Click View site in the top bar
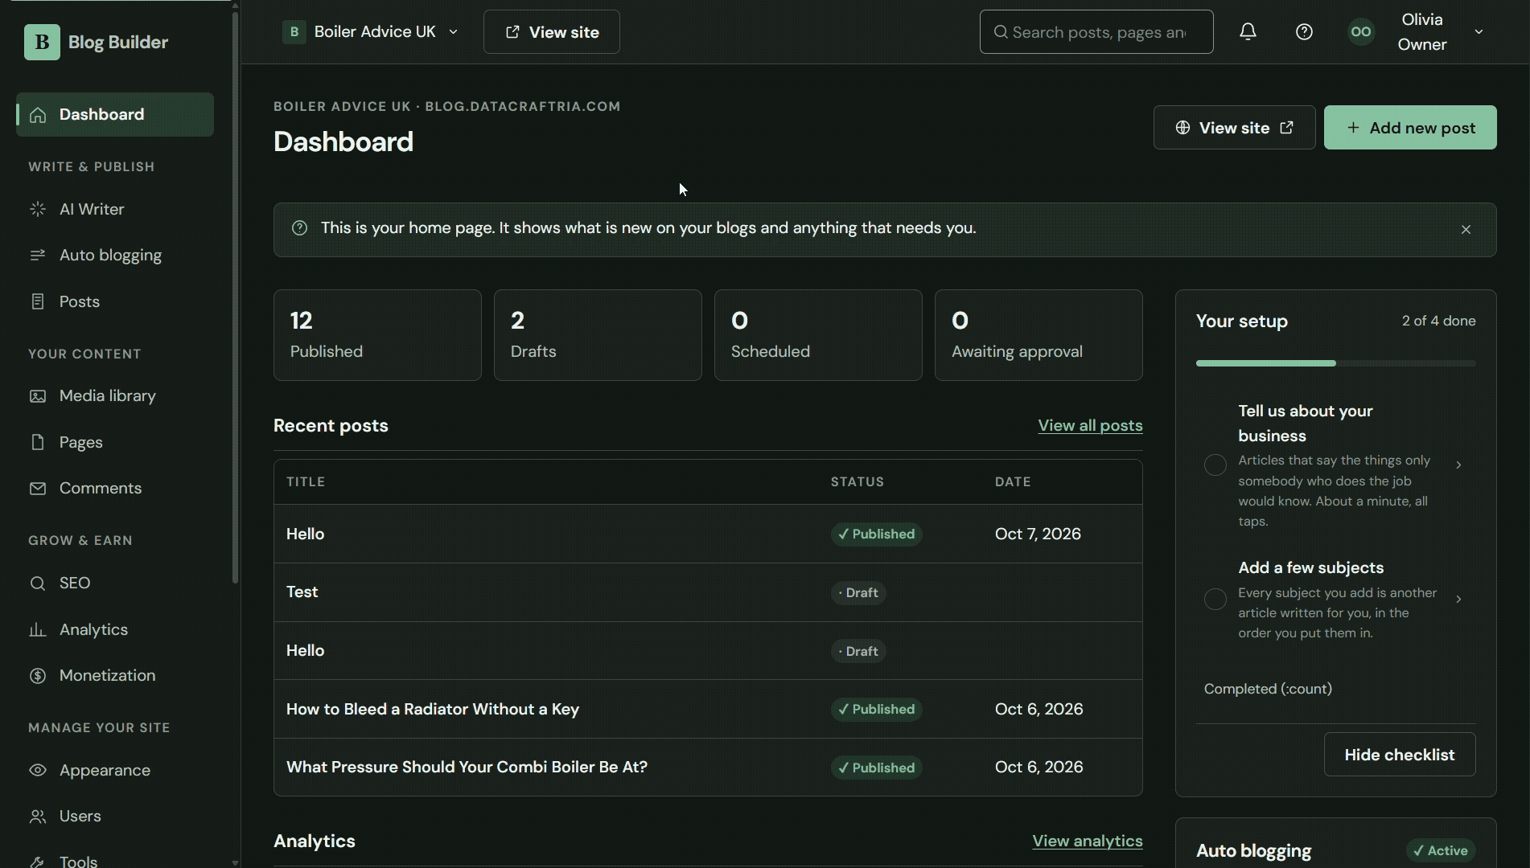This screenshot has width=1530, height=868. [552, 32]
